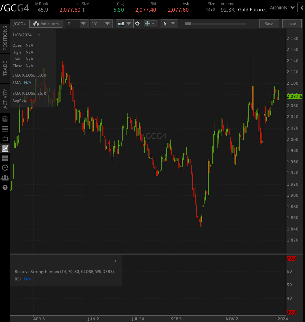Select the active charts grid sidebar icon
The width and height of the screenshot is (305, 322).
point(5,148)
